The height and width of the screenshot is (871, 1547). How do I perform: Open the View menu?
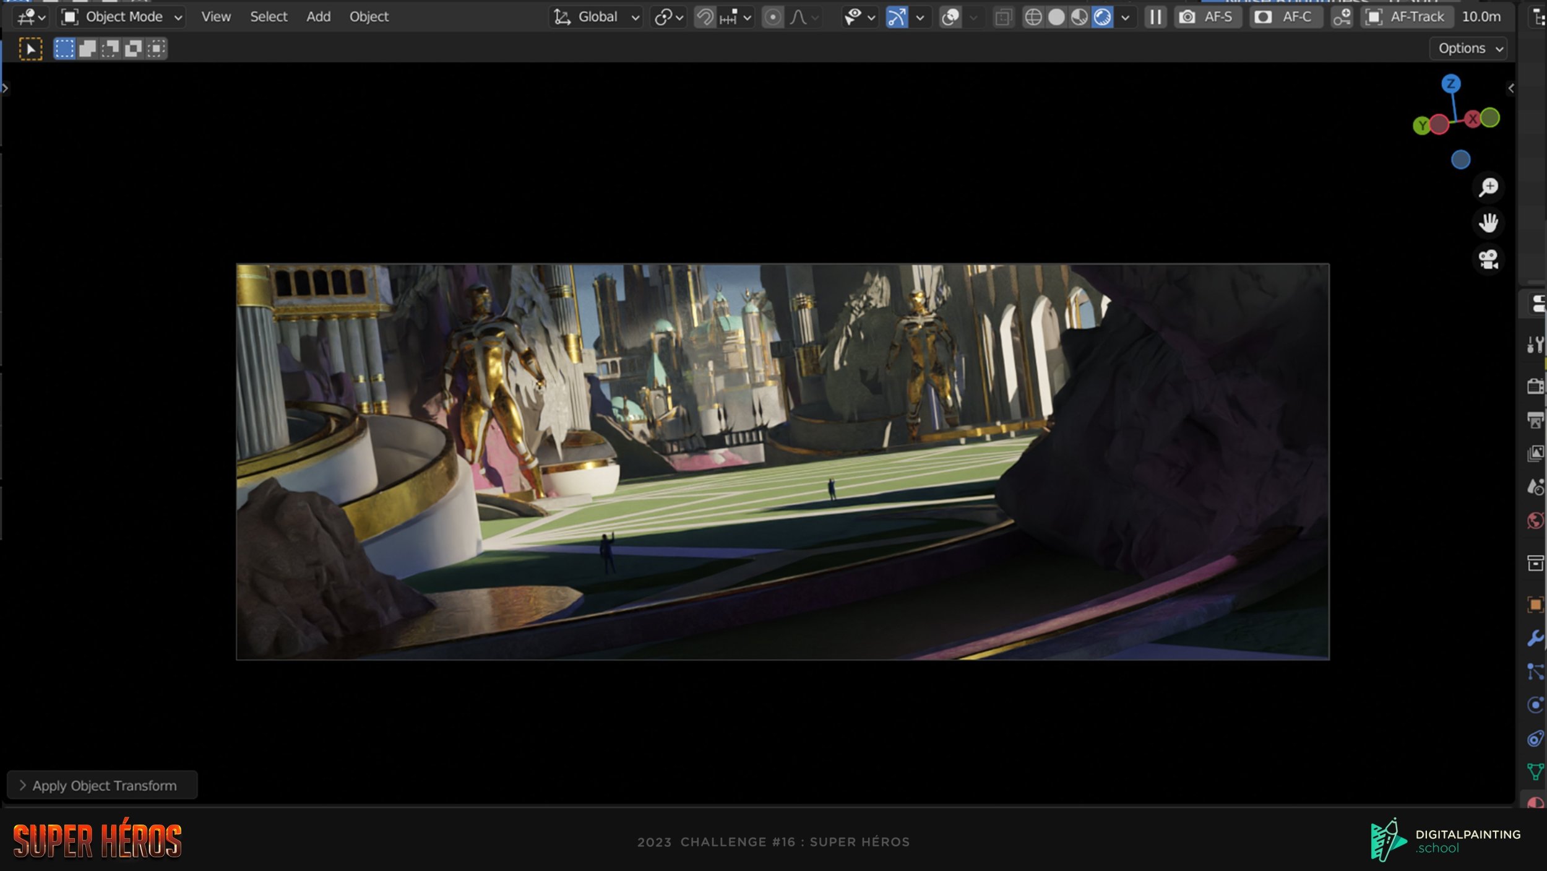tap(215, 17)
